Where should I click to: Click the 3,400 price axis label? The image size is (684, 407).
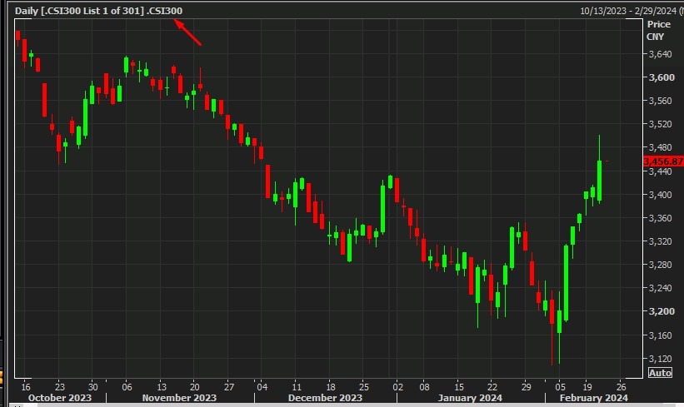661,195
